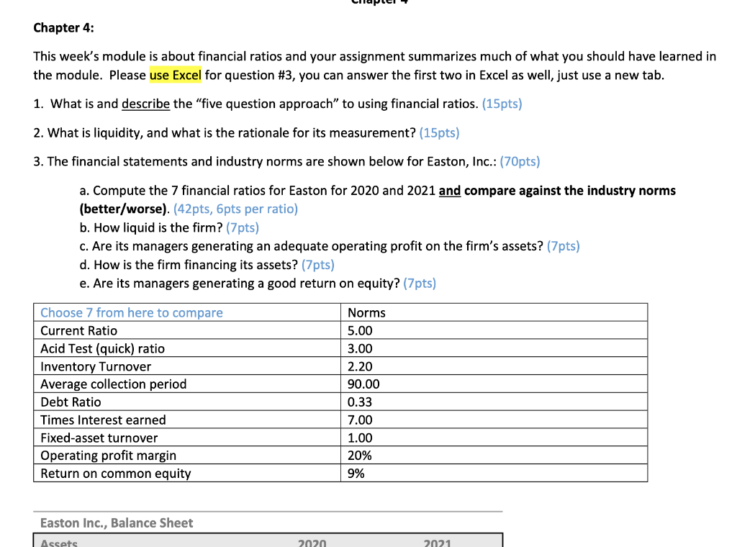This screenshot has height=547, width=737.
Task: Click the 'Choose 7 from here to compare' link
Action: click(x=130, y=312)
